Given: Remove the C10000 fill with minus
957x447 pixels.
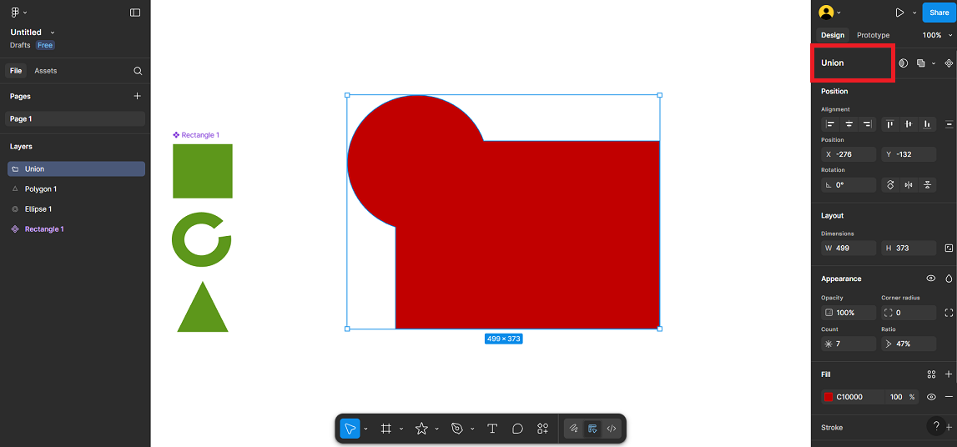Looking at the screenshot, I should 949,397.
